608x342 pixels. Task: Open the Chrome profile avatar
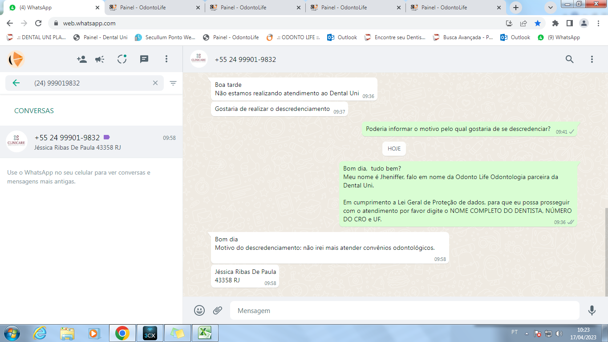[x=584, y=23]
